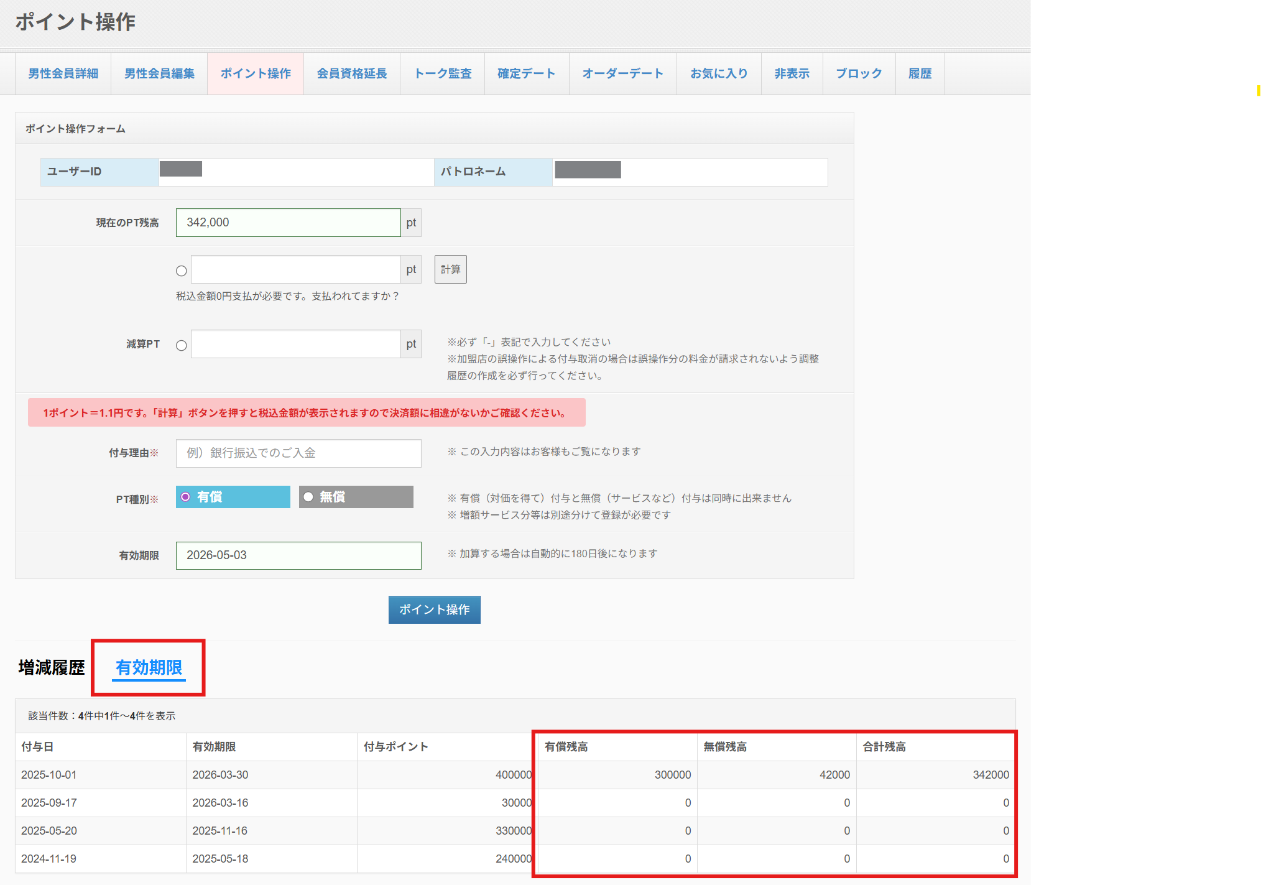This screenshot has height=885, width=1261.
Task: Switch to the ブロック tab
Action: (x=859, y=73)
